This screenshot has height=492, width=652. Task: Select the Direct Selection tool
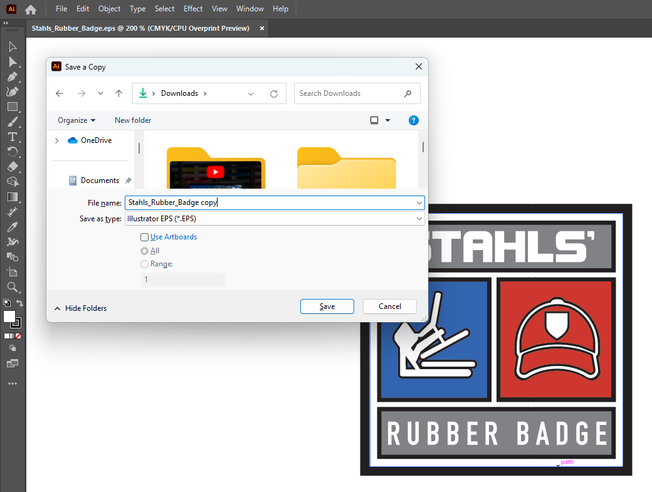pos(13,61)
